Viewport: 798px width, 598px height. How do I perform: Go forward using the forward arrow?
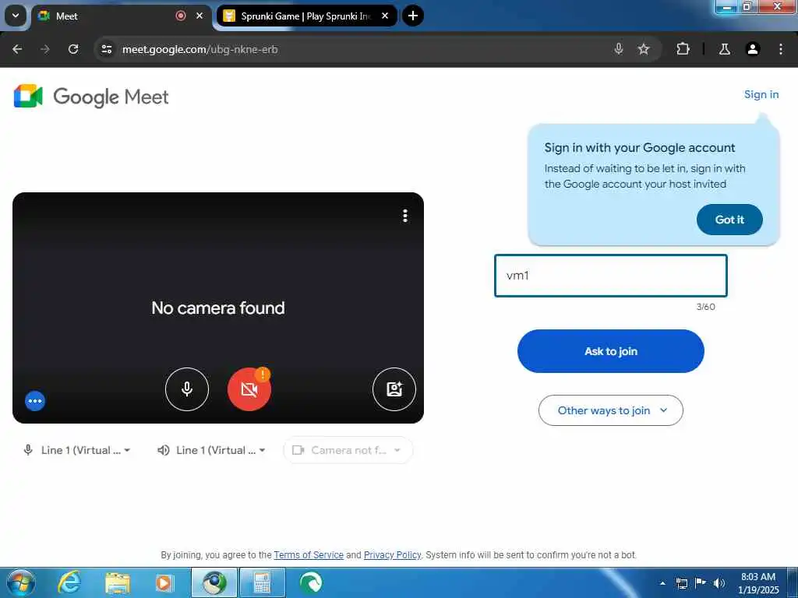pos(44,49)
